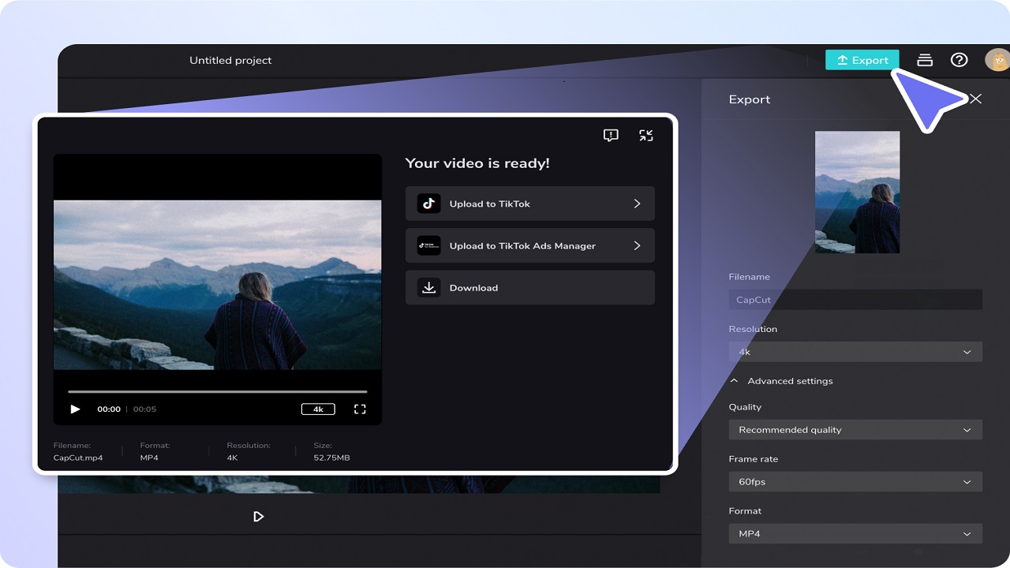Image resolution: width=1010 pixels, height=568 pixels.
Task: Open the Help question mark icon
Action: (959, 59)
